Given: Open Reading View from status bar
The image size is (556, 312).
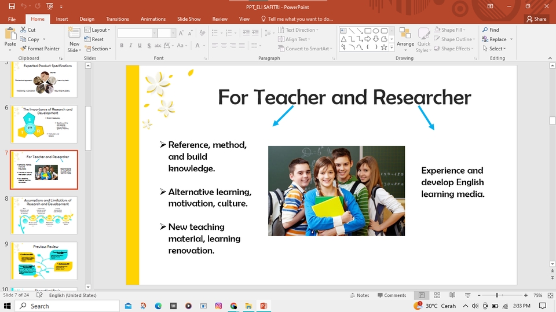Looking at the screenshot, I should point(451,295).
